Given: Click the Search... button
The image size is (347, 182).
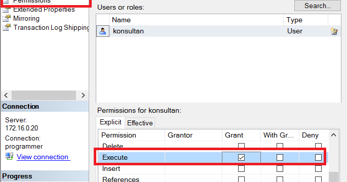Looking at the screenshot, I should point(317,6).
